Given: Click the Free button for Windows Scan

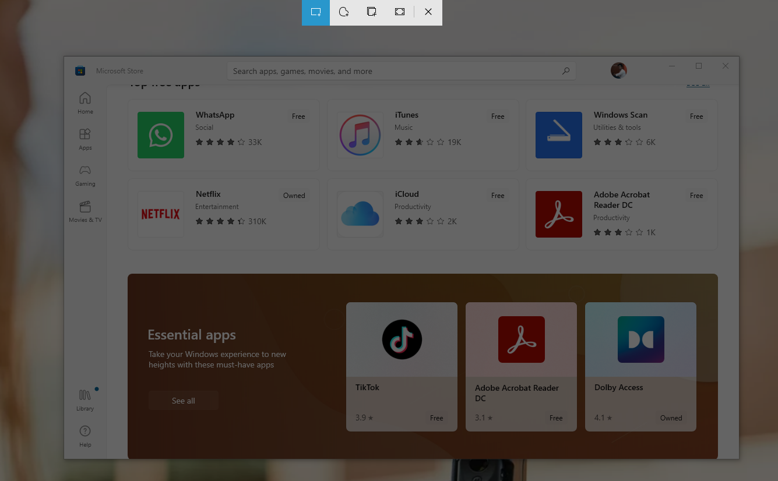Looking at the screenshot, I should (696, 116).
